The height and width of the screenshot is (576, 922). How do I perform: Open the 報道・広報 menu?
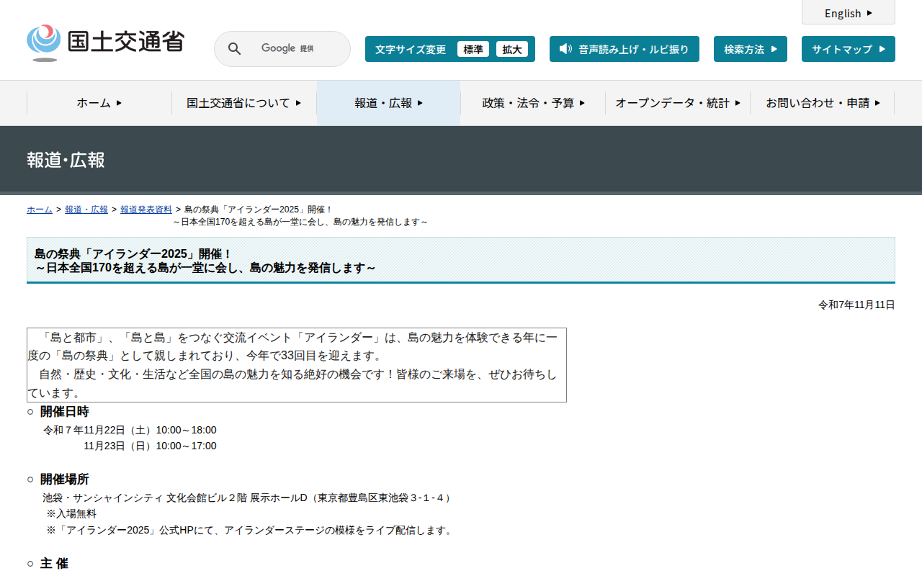point(389,103)
